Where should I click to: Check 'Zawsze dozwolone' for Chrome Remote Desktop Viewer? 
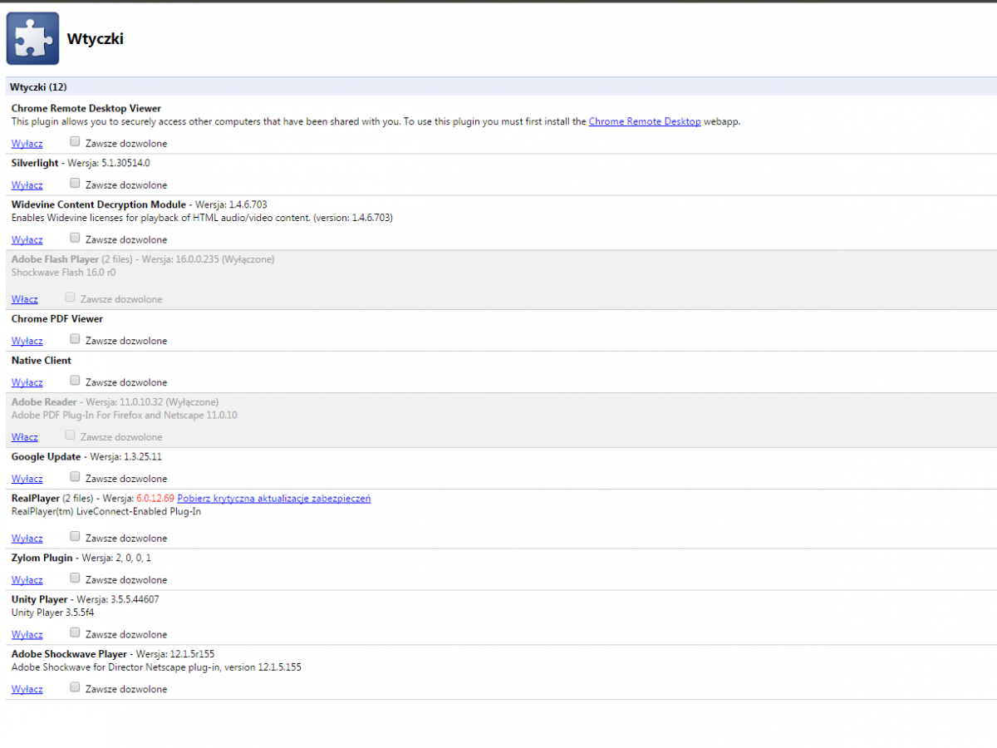tap(75, 142)
